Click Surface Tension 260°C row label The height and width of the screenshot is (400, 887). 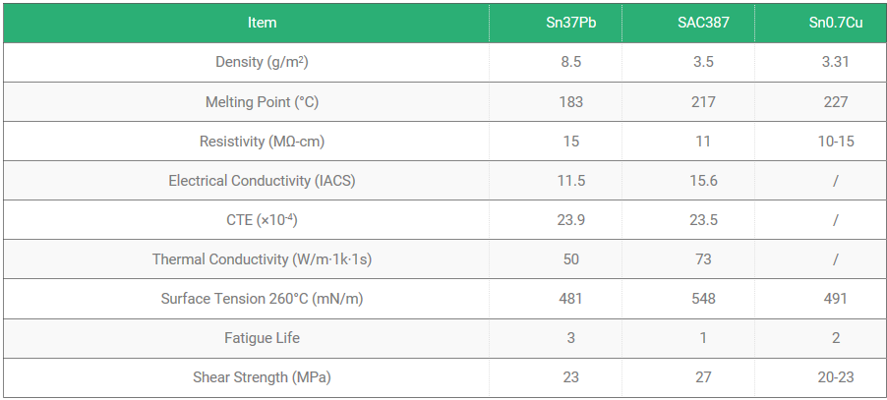(262, 299)
